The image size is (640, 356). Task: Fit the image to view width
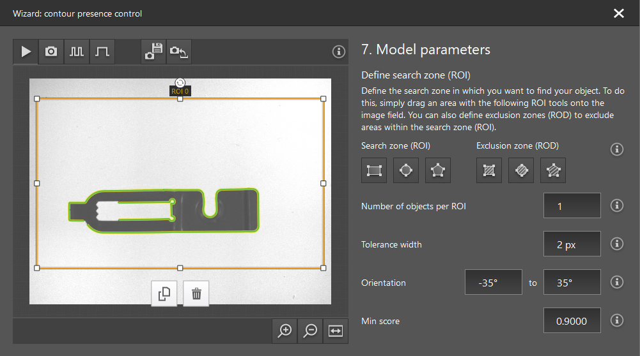336,330
